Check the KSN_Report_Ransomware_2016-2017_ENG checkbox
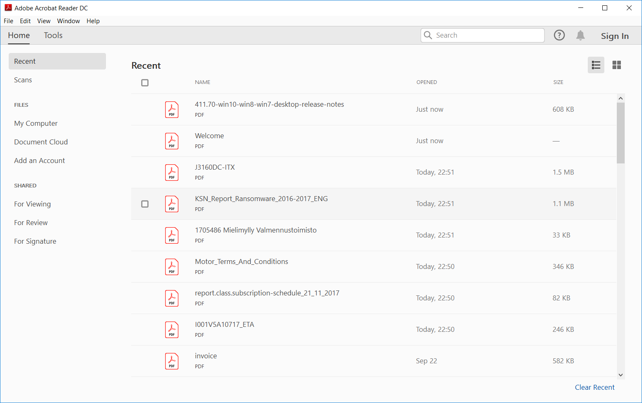Image resolution: width=642 pixels, height=403 pixels. point(145,204)
